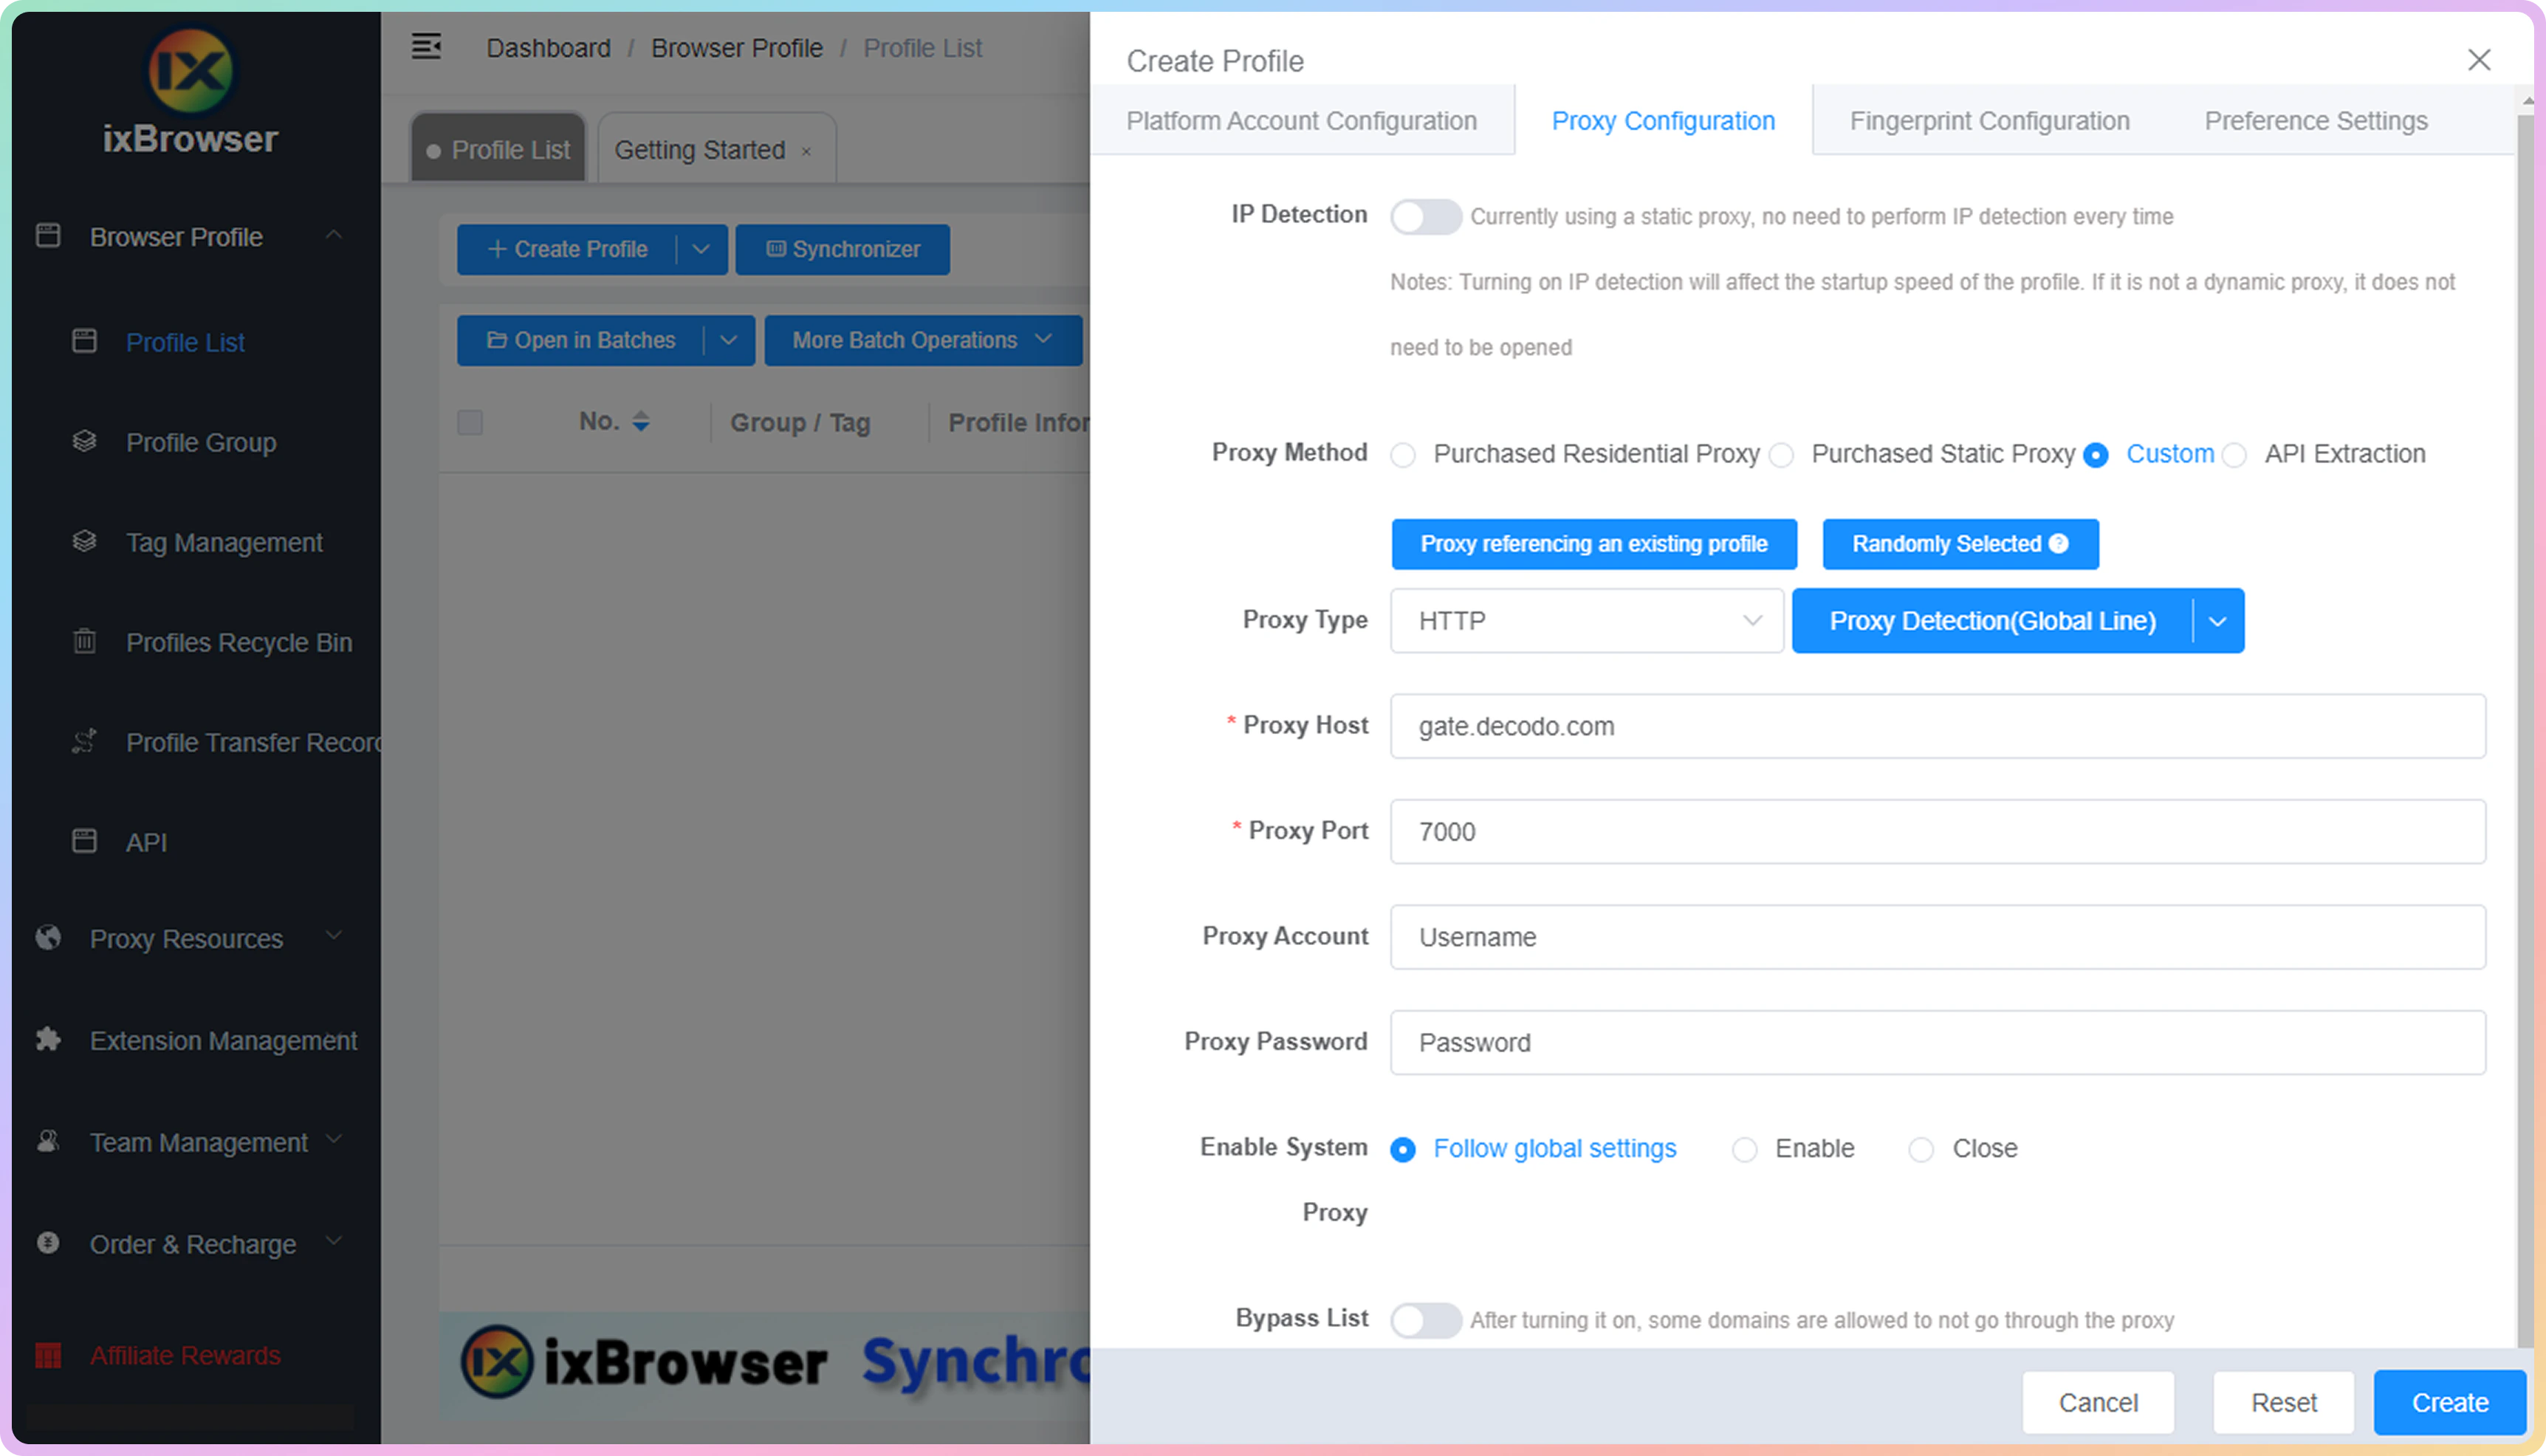
Task: Click the Randomly Selected help question icon
Action: point(2058,543)
